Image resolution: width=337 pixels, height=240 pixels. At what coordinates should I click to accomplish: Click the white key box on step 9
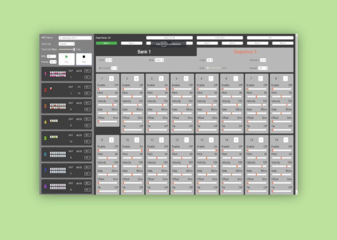(x=112, y=140)
